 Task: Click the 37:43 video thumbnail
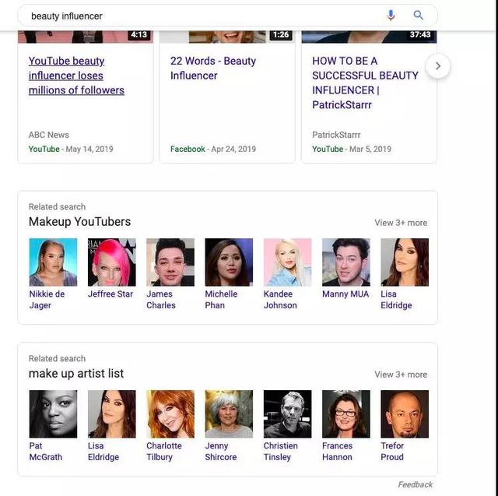pos(369,37)
